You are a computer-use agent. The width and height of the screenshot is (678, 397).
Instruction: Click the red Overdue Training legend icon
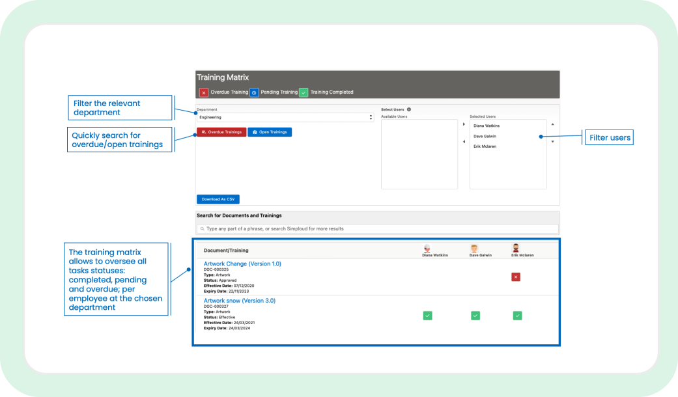[x=204, y=92]
